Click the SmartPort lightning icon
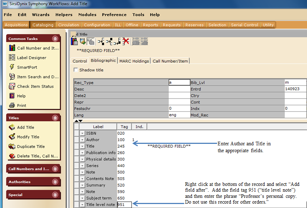The image size is (307, 208). (x=12, y=67)
